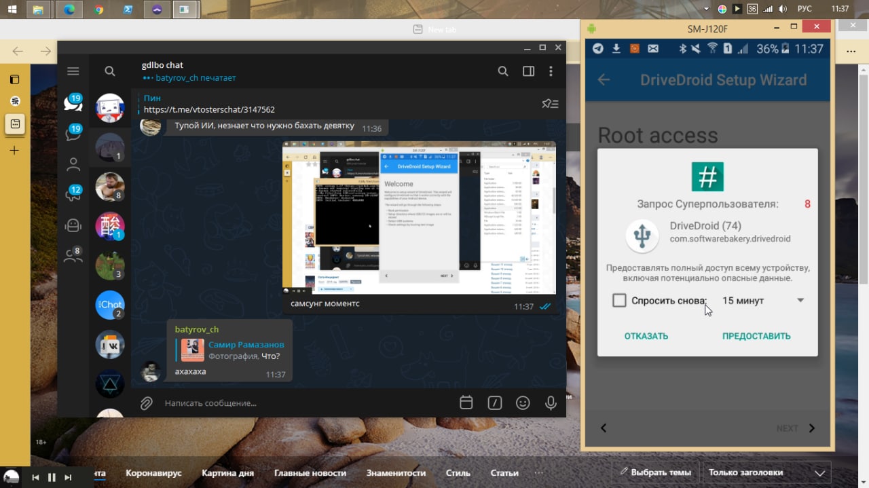Show hidden tray icons arrow

pyautogui.click(x=706, y=9)
